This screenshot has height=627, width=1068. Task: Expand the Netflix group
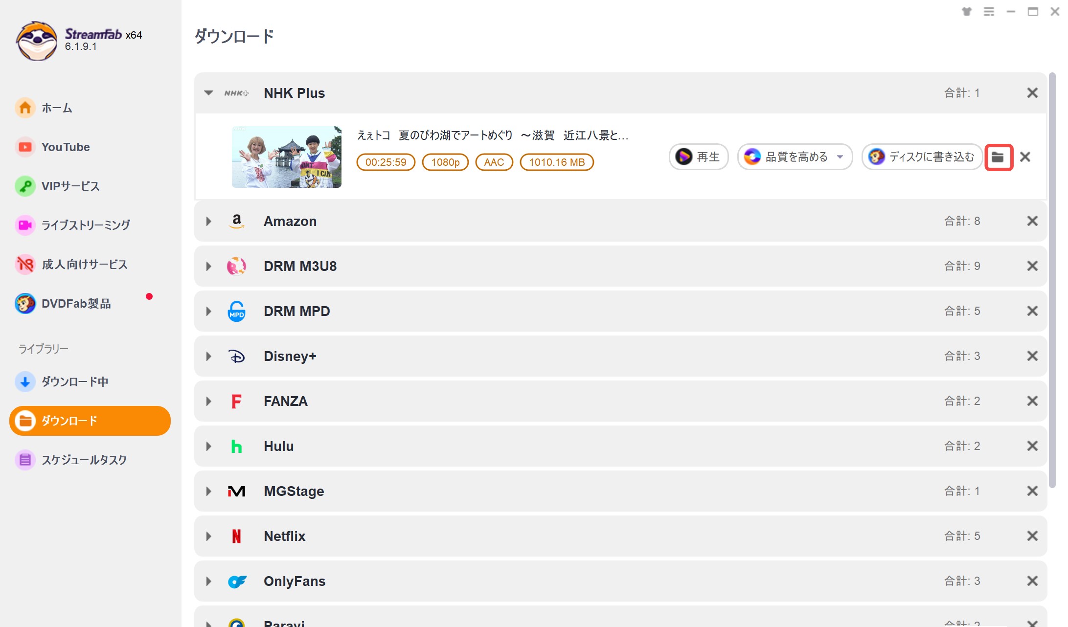point(208,536)
